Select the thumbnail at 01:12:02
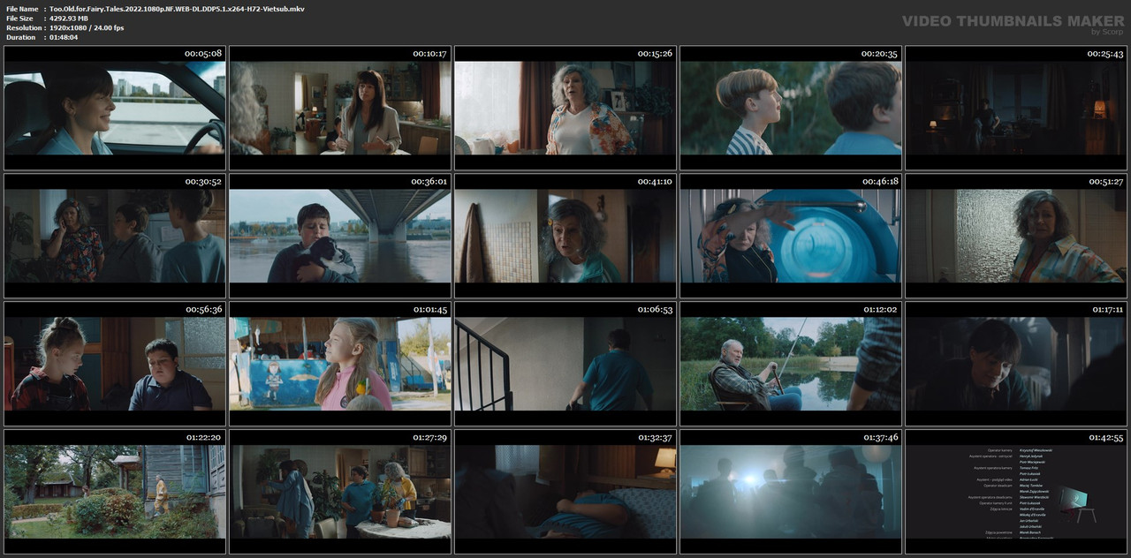This screenshot has height=558, width=1131. coord(791,364)
